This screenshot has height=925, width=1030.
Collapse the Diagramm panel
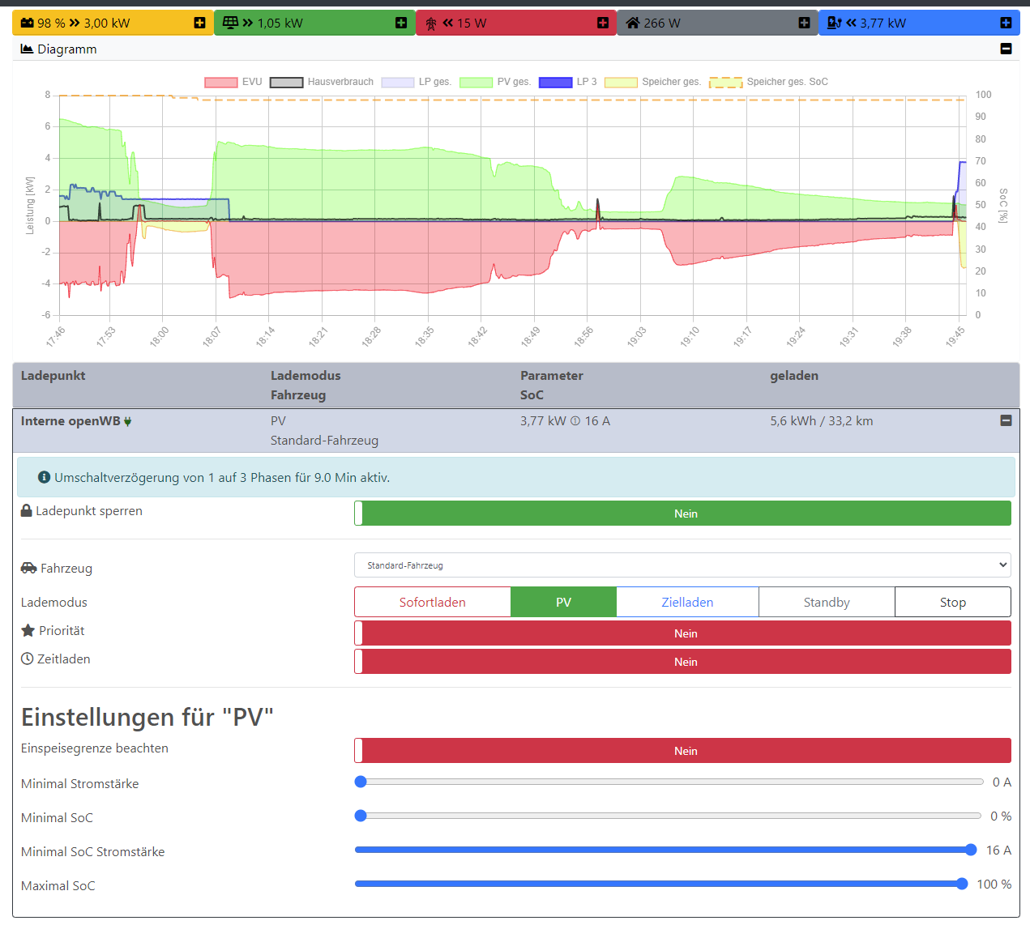pyautogui.click(x=1006, y=49)
